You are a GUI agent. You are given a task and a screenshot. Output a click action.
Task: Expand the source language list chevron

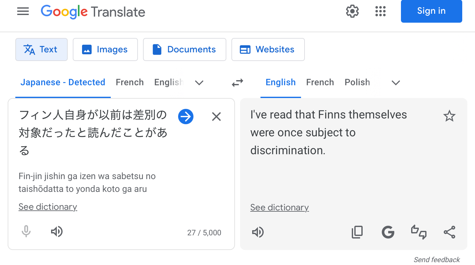tap(199, 83)
